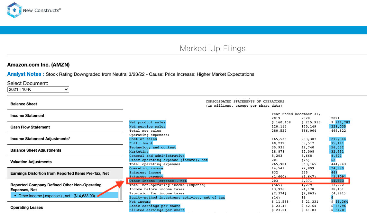Click the Analyst Notes label
This screenshot has height=213, width=367.
click(x=26, y=74)
